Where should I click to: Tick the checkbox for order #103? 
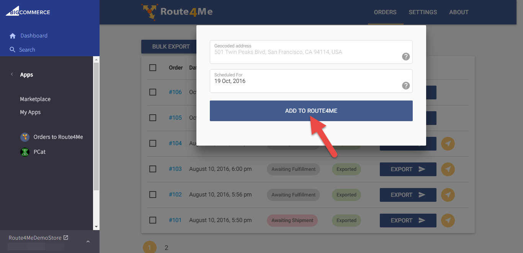point(153,169)
